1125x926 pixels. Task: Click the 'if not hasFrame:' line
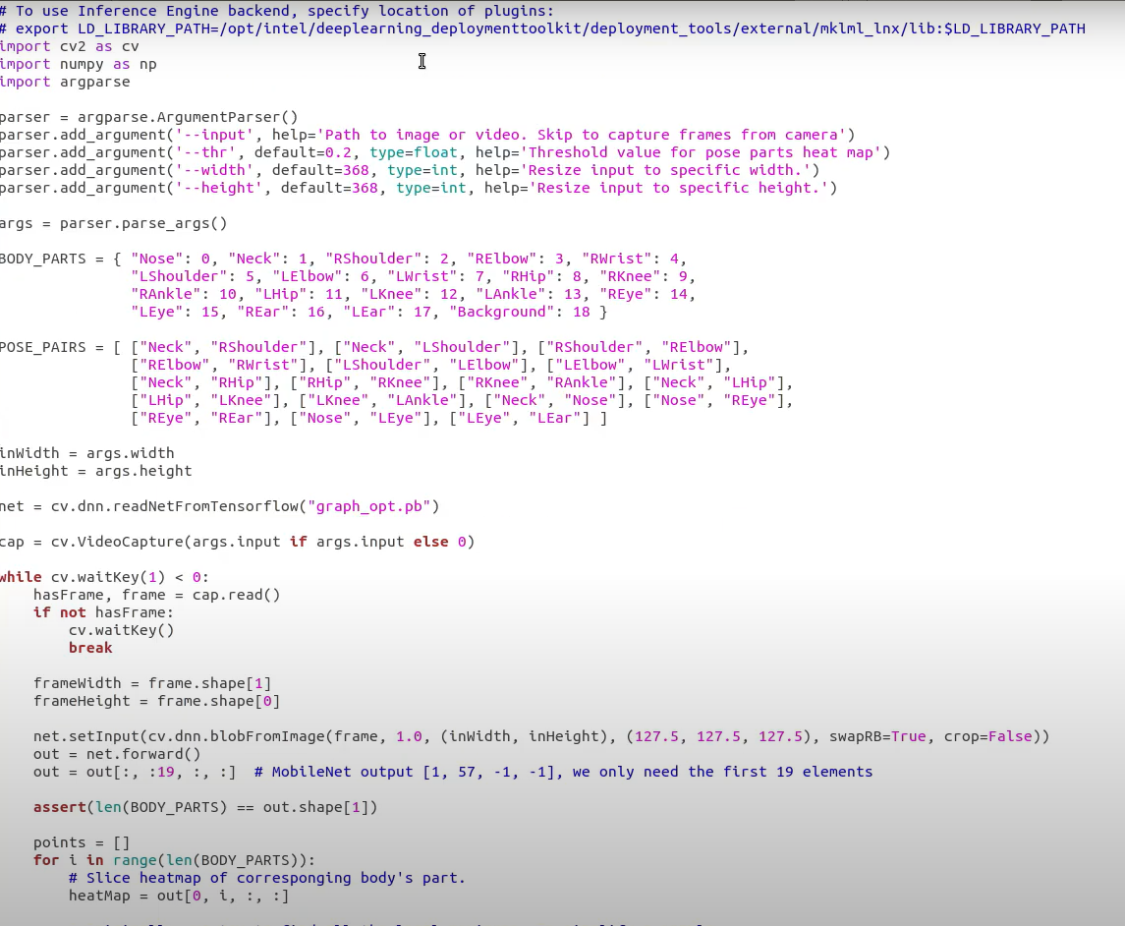coord(103,612)
